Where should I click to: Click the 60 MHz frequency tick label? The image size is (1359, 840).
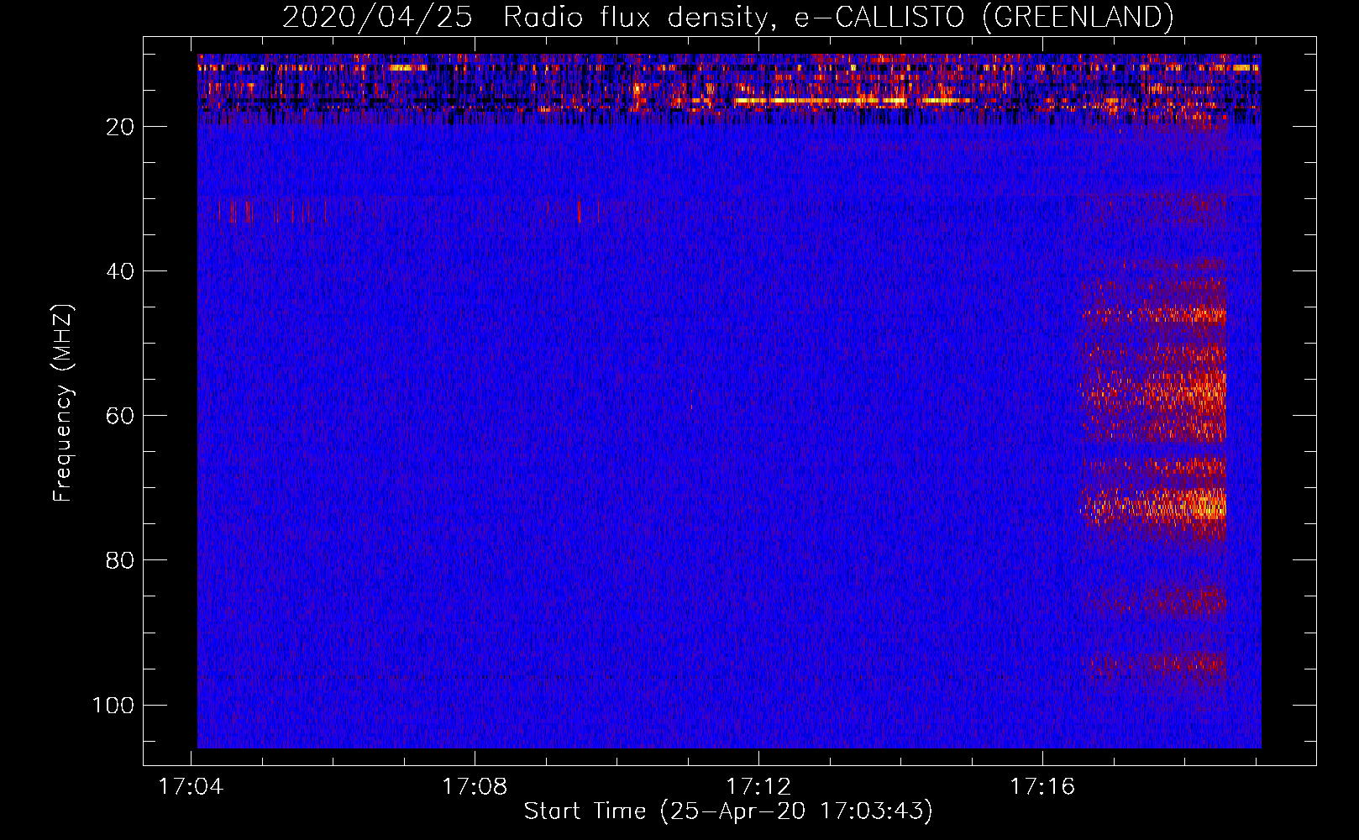pos(120,416)
